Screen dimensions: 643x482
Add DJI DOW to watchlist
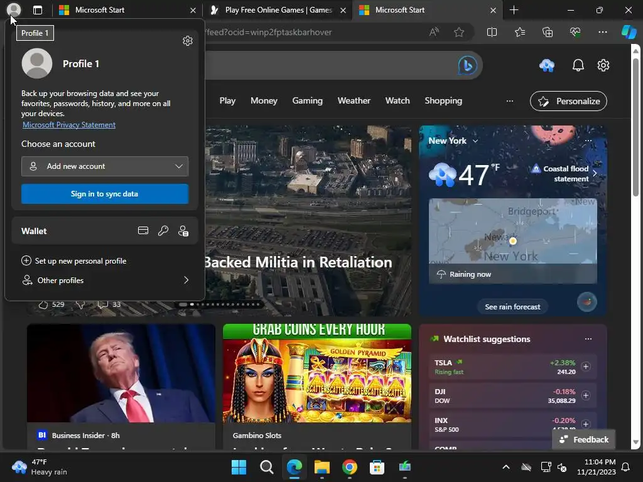(586, 395)
